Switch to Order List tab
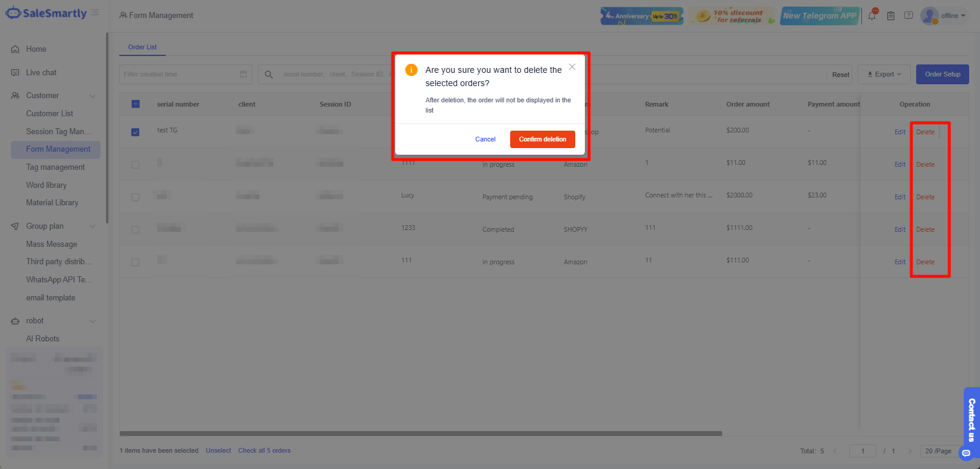The width and height of the screenshot is (980, 469). [x=142, y=47]
